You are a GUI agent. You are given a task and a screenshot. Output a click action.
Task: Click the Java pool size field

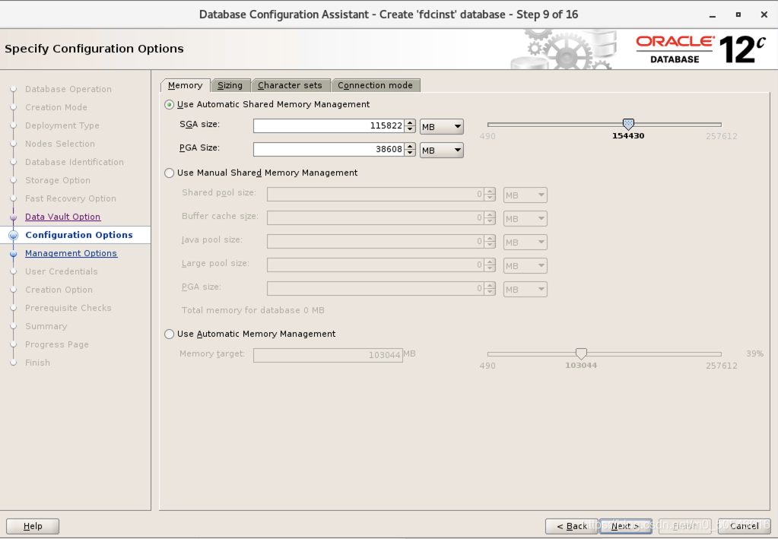click(x=376, y=242)
